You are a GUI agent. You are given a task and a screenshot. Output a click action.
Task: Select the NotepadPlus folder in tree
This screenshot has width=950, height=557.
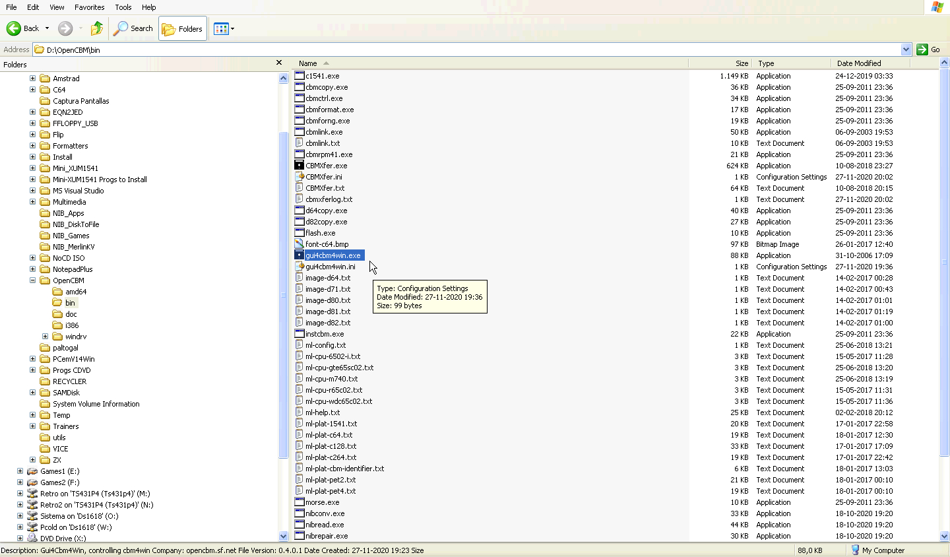(66, 269)
